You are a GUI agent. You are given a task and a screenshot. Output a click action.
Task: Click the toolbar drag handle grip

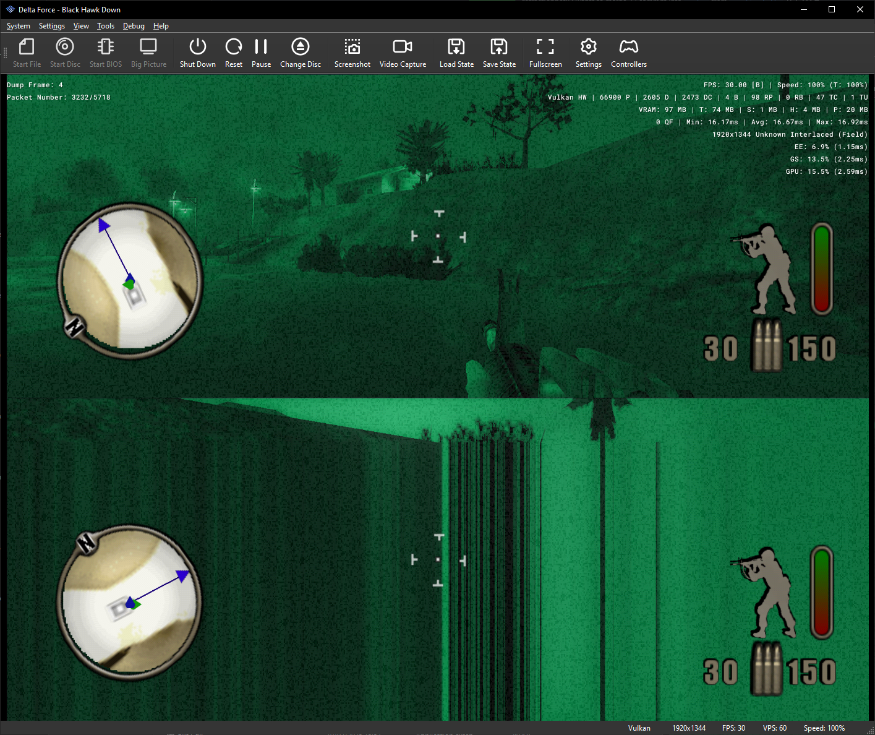click(5, 53)
